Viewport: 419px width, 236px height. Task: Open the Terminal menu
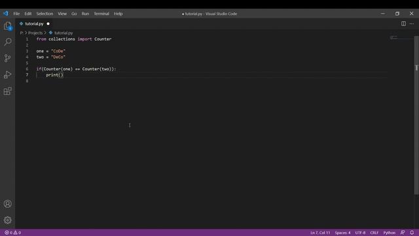tap(101, 14)
